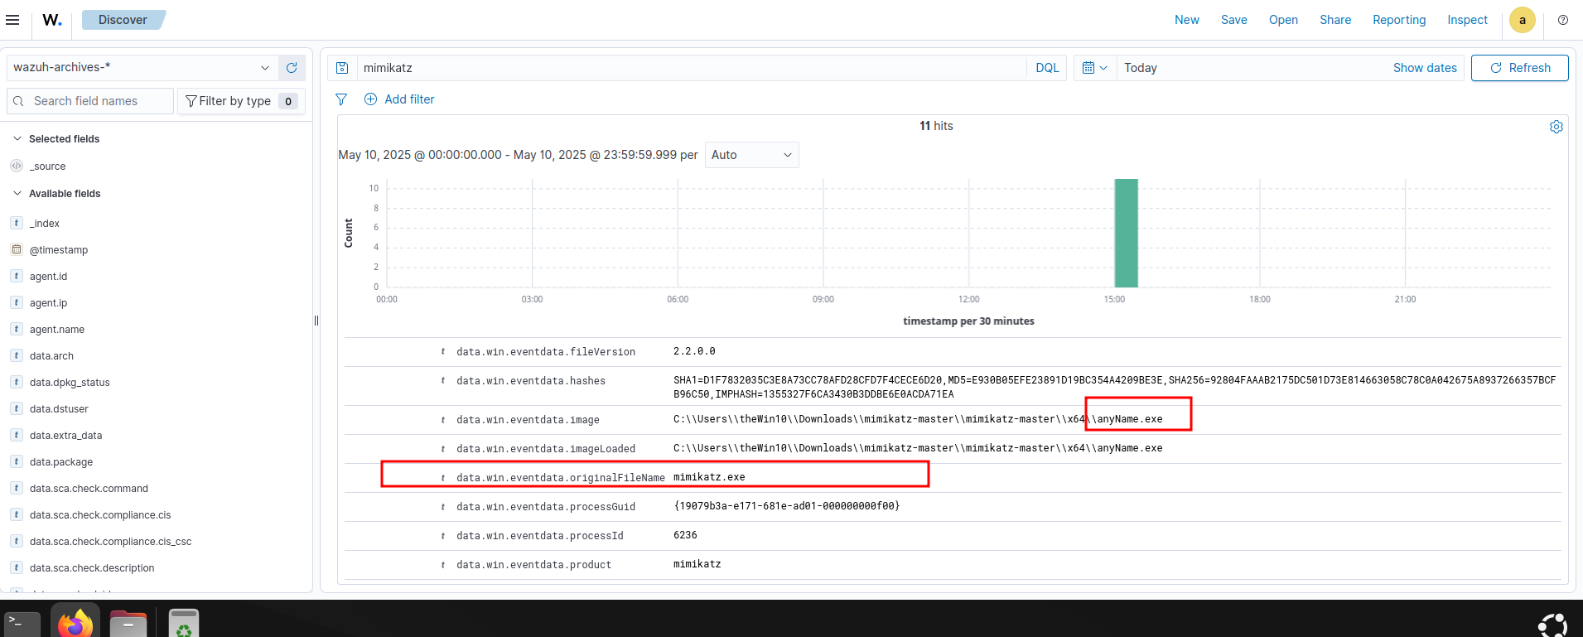This screenshot has width=1583, height=637.
Task: Click the help icon in header
Action: tap(1562, 20)
